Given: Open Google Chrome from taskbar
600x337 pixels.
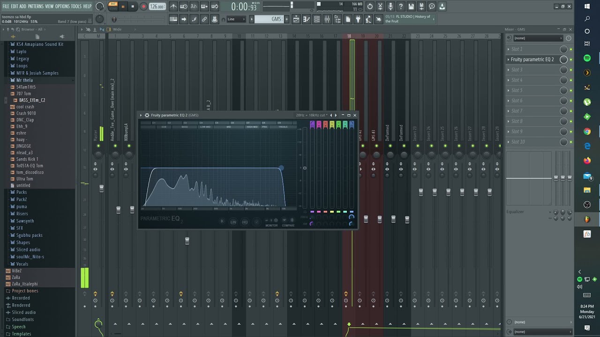Looking at the screenshot, I should (587, 132).
